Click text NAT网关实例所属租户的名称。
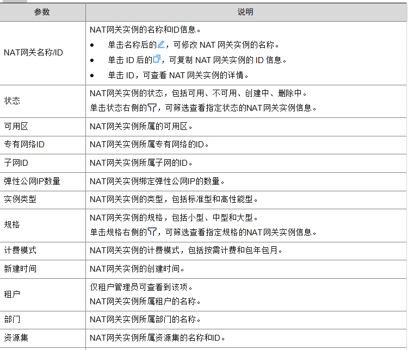This screenshot has height=350, width=408. point(145,302)
